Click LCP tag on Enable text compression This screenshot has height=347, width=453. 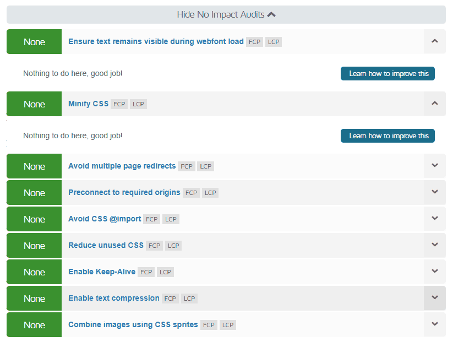[189, 299]
